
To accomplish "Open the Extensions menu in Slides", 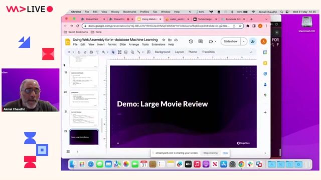I will coord(158,44).
